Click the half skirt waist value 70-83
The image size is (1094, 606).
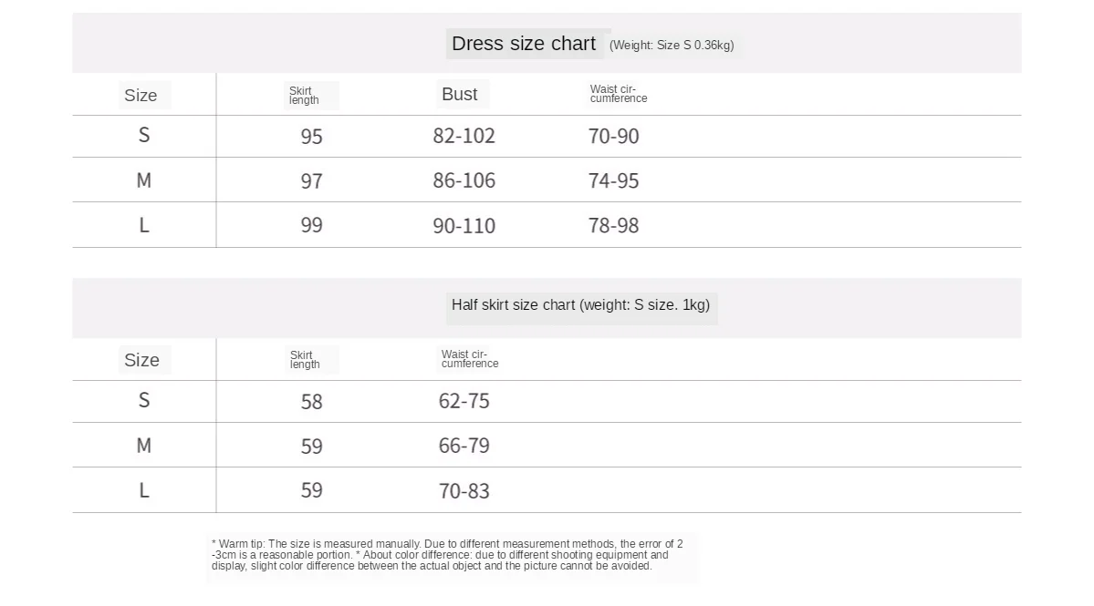click(464, 491)
